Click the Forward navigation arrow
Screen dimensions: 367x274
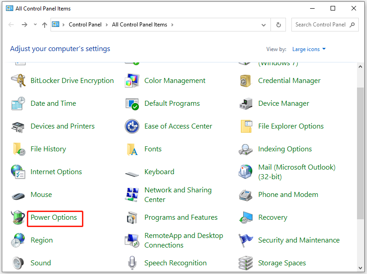pos(24,25)
